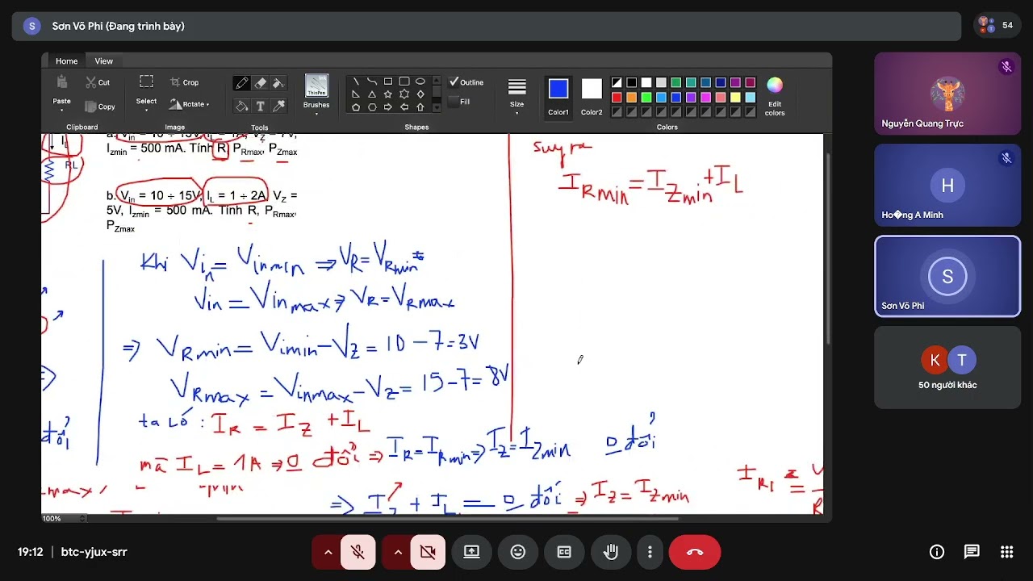Choose the Line shape
The image size is (1033, 581).
(356, 82)
